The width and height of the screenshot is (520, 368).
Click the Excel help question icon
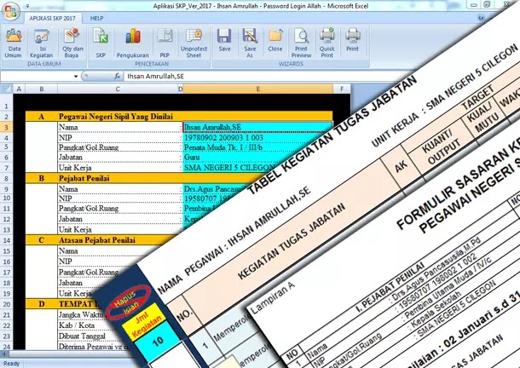click(481, 18)
